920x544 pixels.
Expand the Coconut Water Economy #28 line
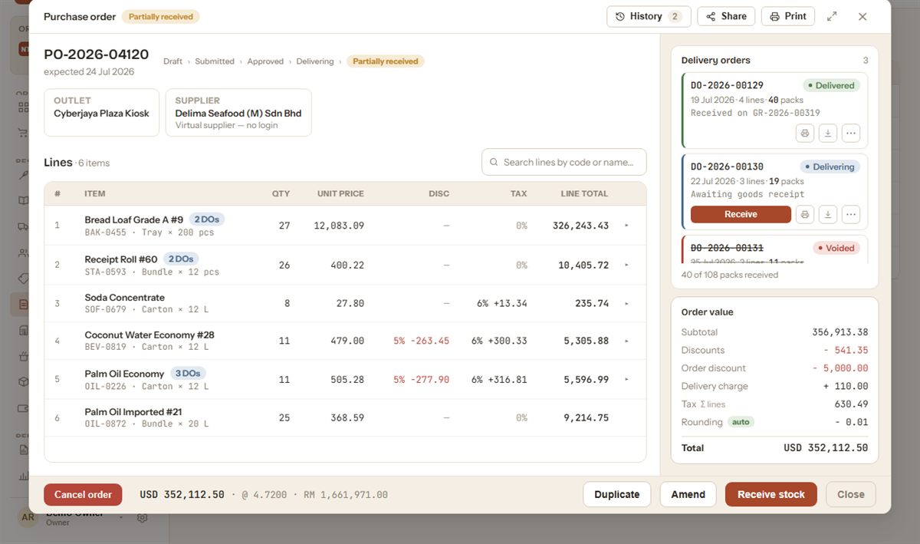tap(626, 341)
